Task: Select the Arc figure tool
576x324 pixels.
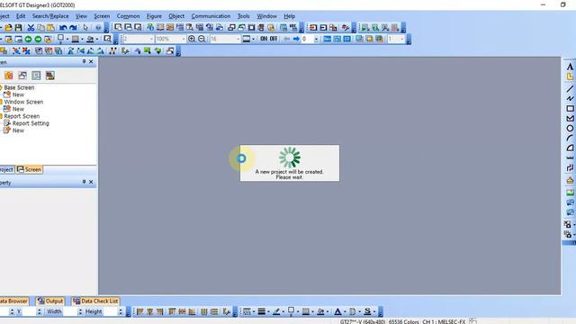Action: pyautogui.click(x=570, y=138)
